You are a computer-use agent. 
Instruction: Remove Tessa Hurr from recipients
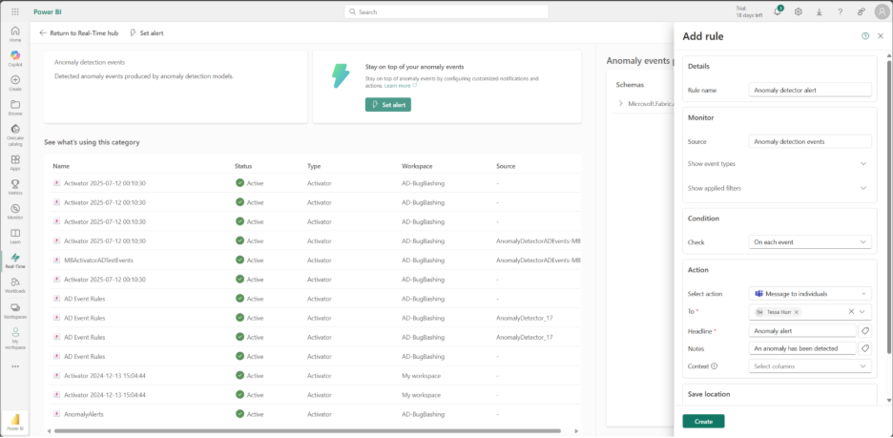(797, 312)
